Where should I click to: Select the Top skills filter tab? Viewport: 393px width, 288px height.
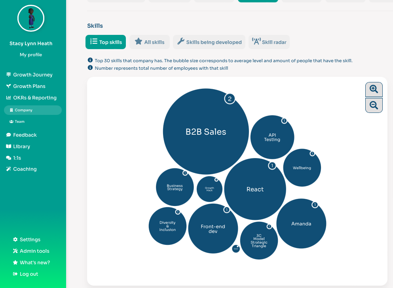point(106,42)
